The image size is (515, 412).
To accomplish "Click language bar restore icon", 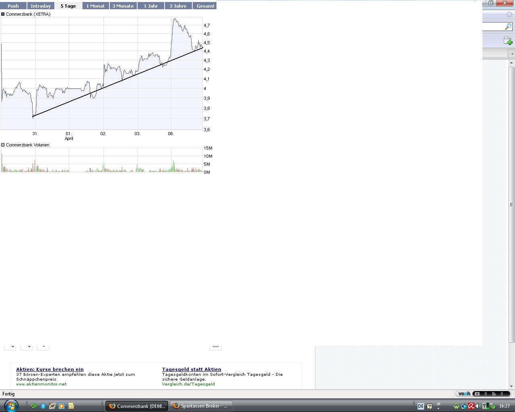I will [x=438, y=404].
